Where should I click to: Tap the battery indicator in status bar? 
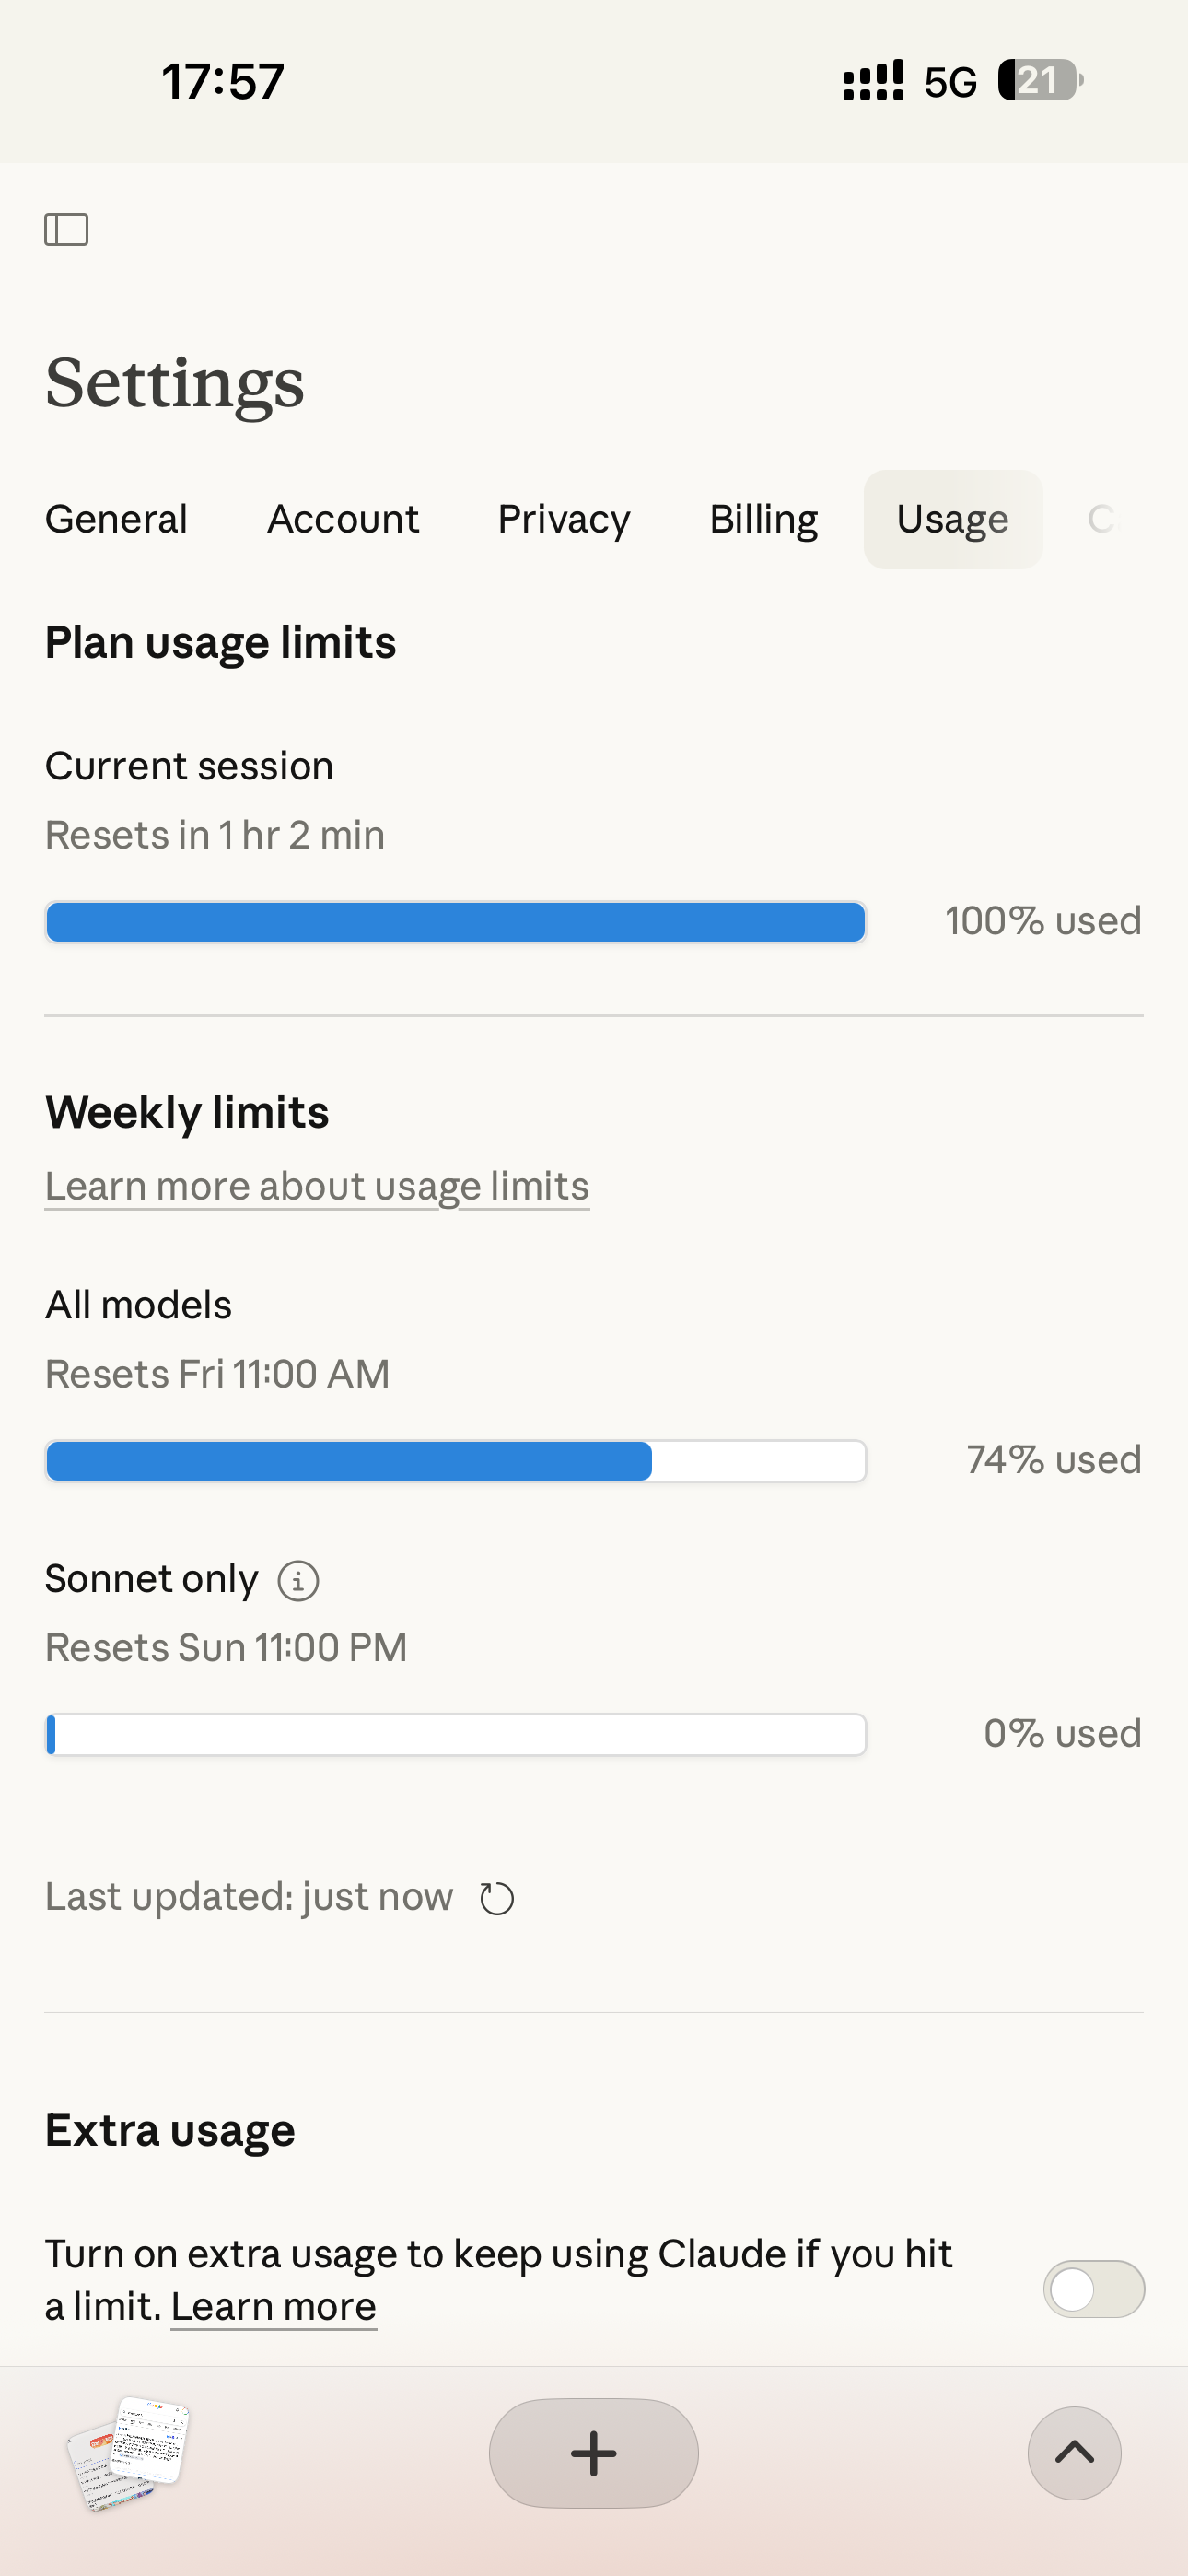coord(1040,80)
